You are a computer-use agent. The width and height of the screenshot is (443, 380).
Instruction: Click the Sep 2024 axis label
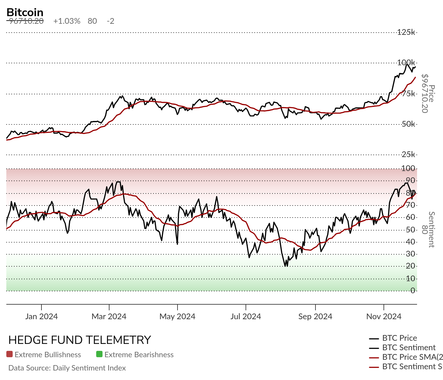[x=315, y=316]
